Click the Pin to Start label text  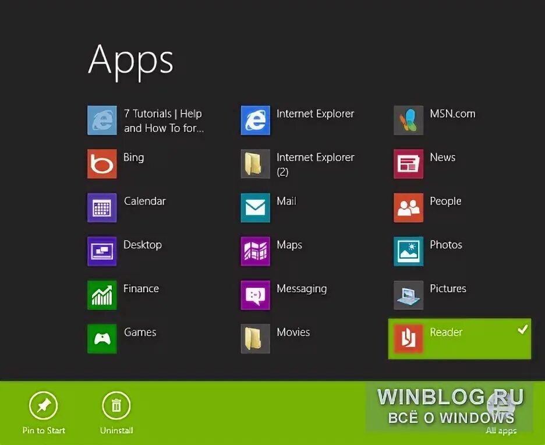44,430
